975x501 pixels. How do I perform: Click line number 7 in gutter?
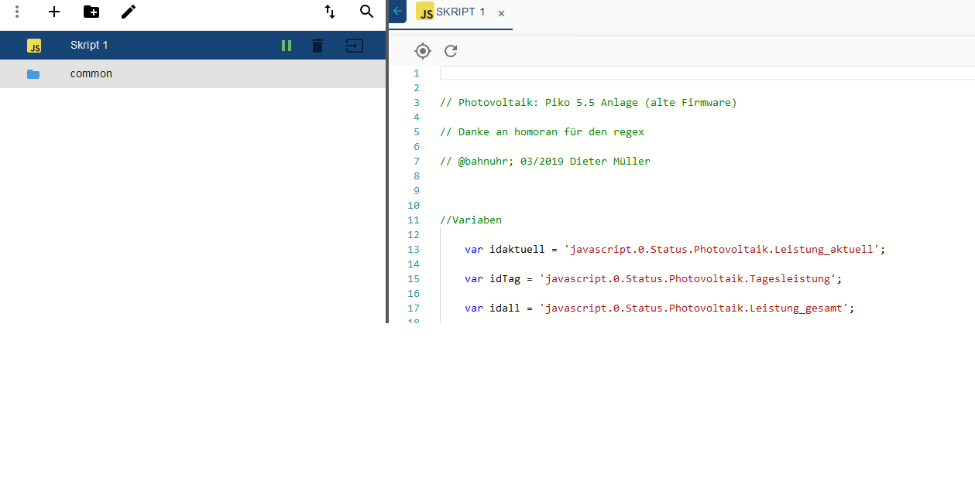pos(417,162)
